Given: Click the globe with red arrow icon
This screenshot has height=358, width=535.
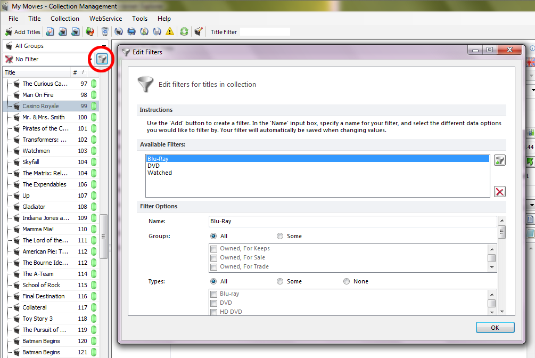Looking at the screenshot, I should [x=90, y=32].
